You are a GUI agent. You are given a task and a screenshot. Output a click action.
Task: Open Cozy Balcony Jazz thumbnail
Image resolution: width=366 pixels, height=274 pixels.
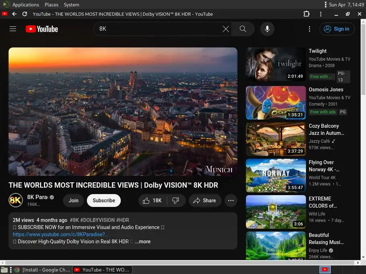coord(276,139)
